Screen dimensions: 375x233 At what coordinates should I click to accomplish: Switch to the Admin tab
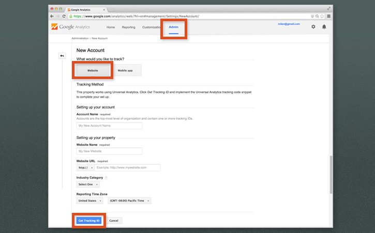[x=173, y=27]
